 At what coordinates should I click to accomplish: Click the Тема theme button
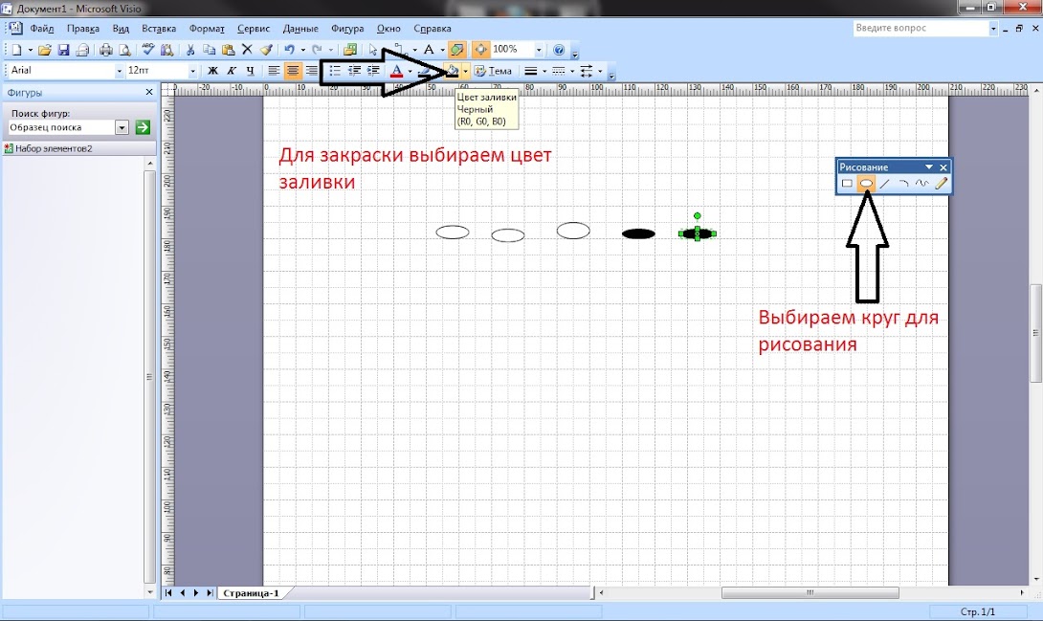point(493,71)
